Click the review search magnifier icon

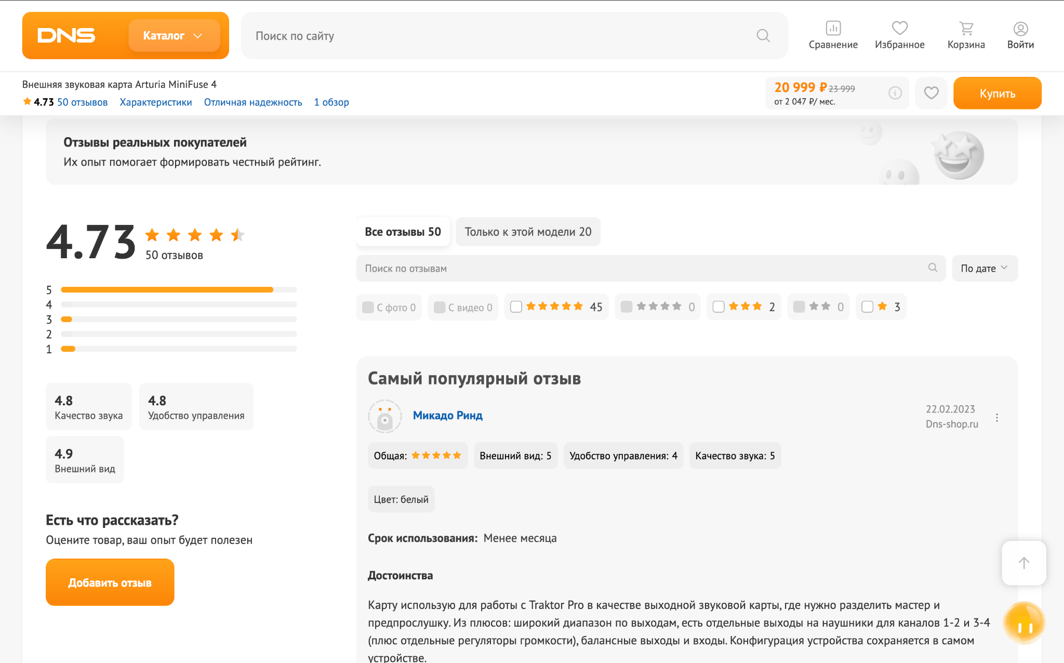click(933, 268)
